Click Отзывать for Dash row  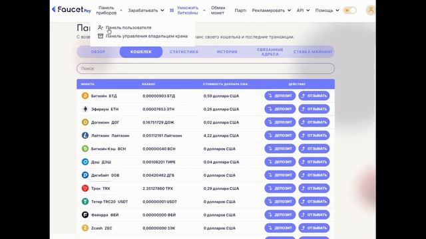tap(314, 162)
